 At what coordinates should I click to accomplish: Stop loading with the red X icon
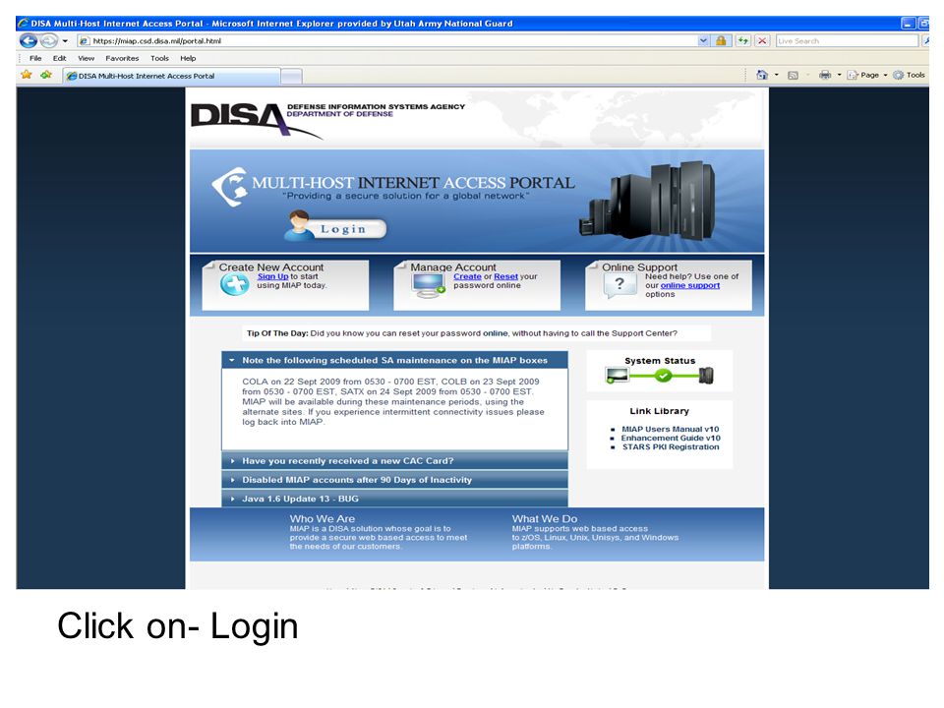762,41
